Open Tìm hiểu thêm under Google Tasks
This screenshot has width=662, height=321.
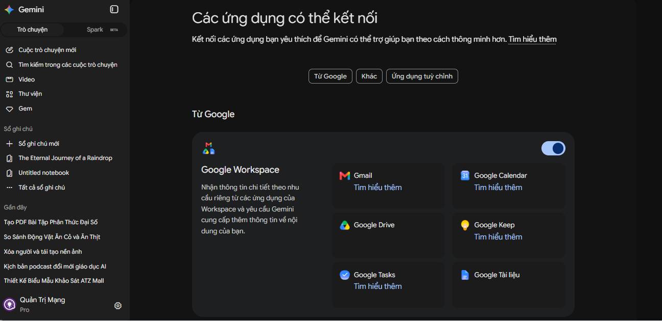pos(377,286)
